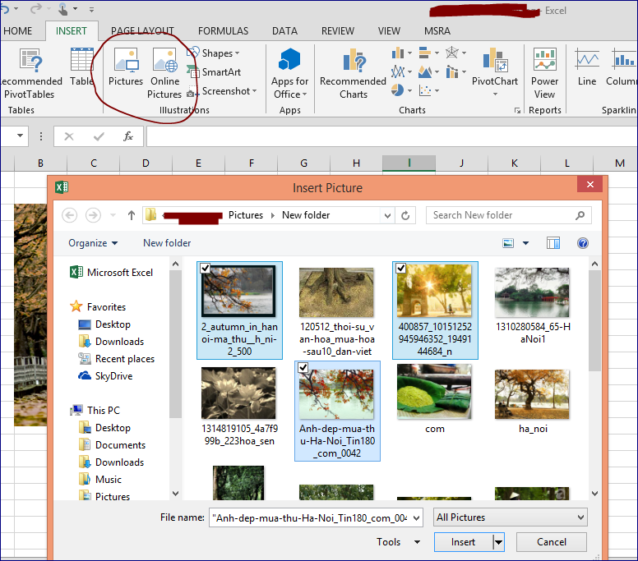
Task: Open the Organize dropdown menu
Action: point(93,243)
